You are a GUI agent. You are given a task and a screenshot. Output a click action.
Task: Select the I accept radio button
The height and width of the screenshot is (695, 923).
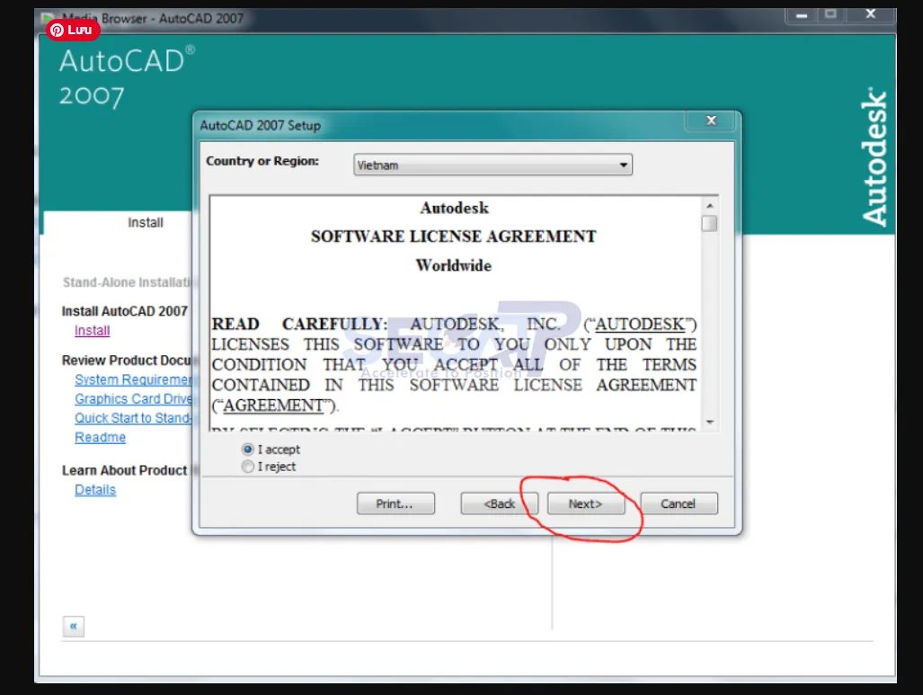247,449
